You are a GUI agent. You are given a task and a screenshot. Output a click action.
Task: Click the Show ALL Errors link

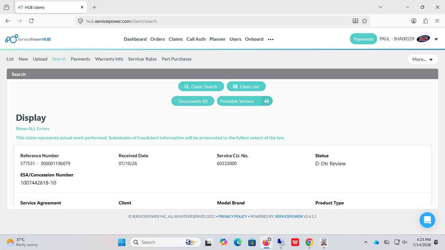point(33,129)
